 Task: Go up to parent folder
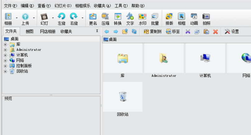point(125,32)
